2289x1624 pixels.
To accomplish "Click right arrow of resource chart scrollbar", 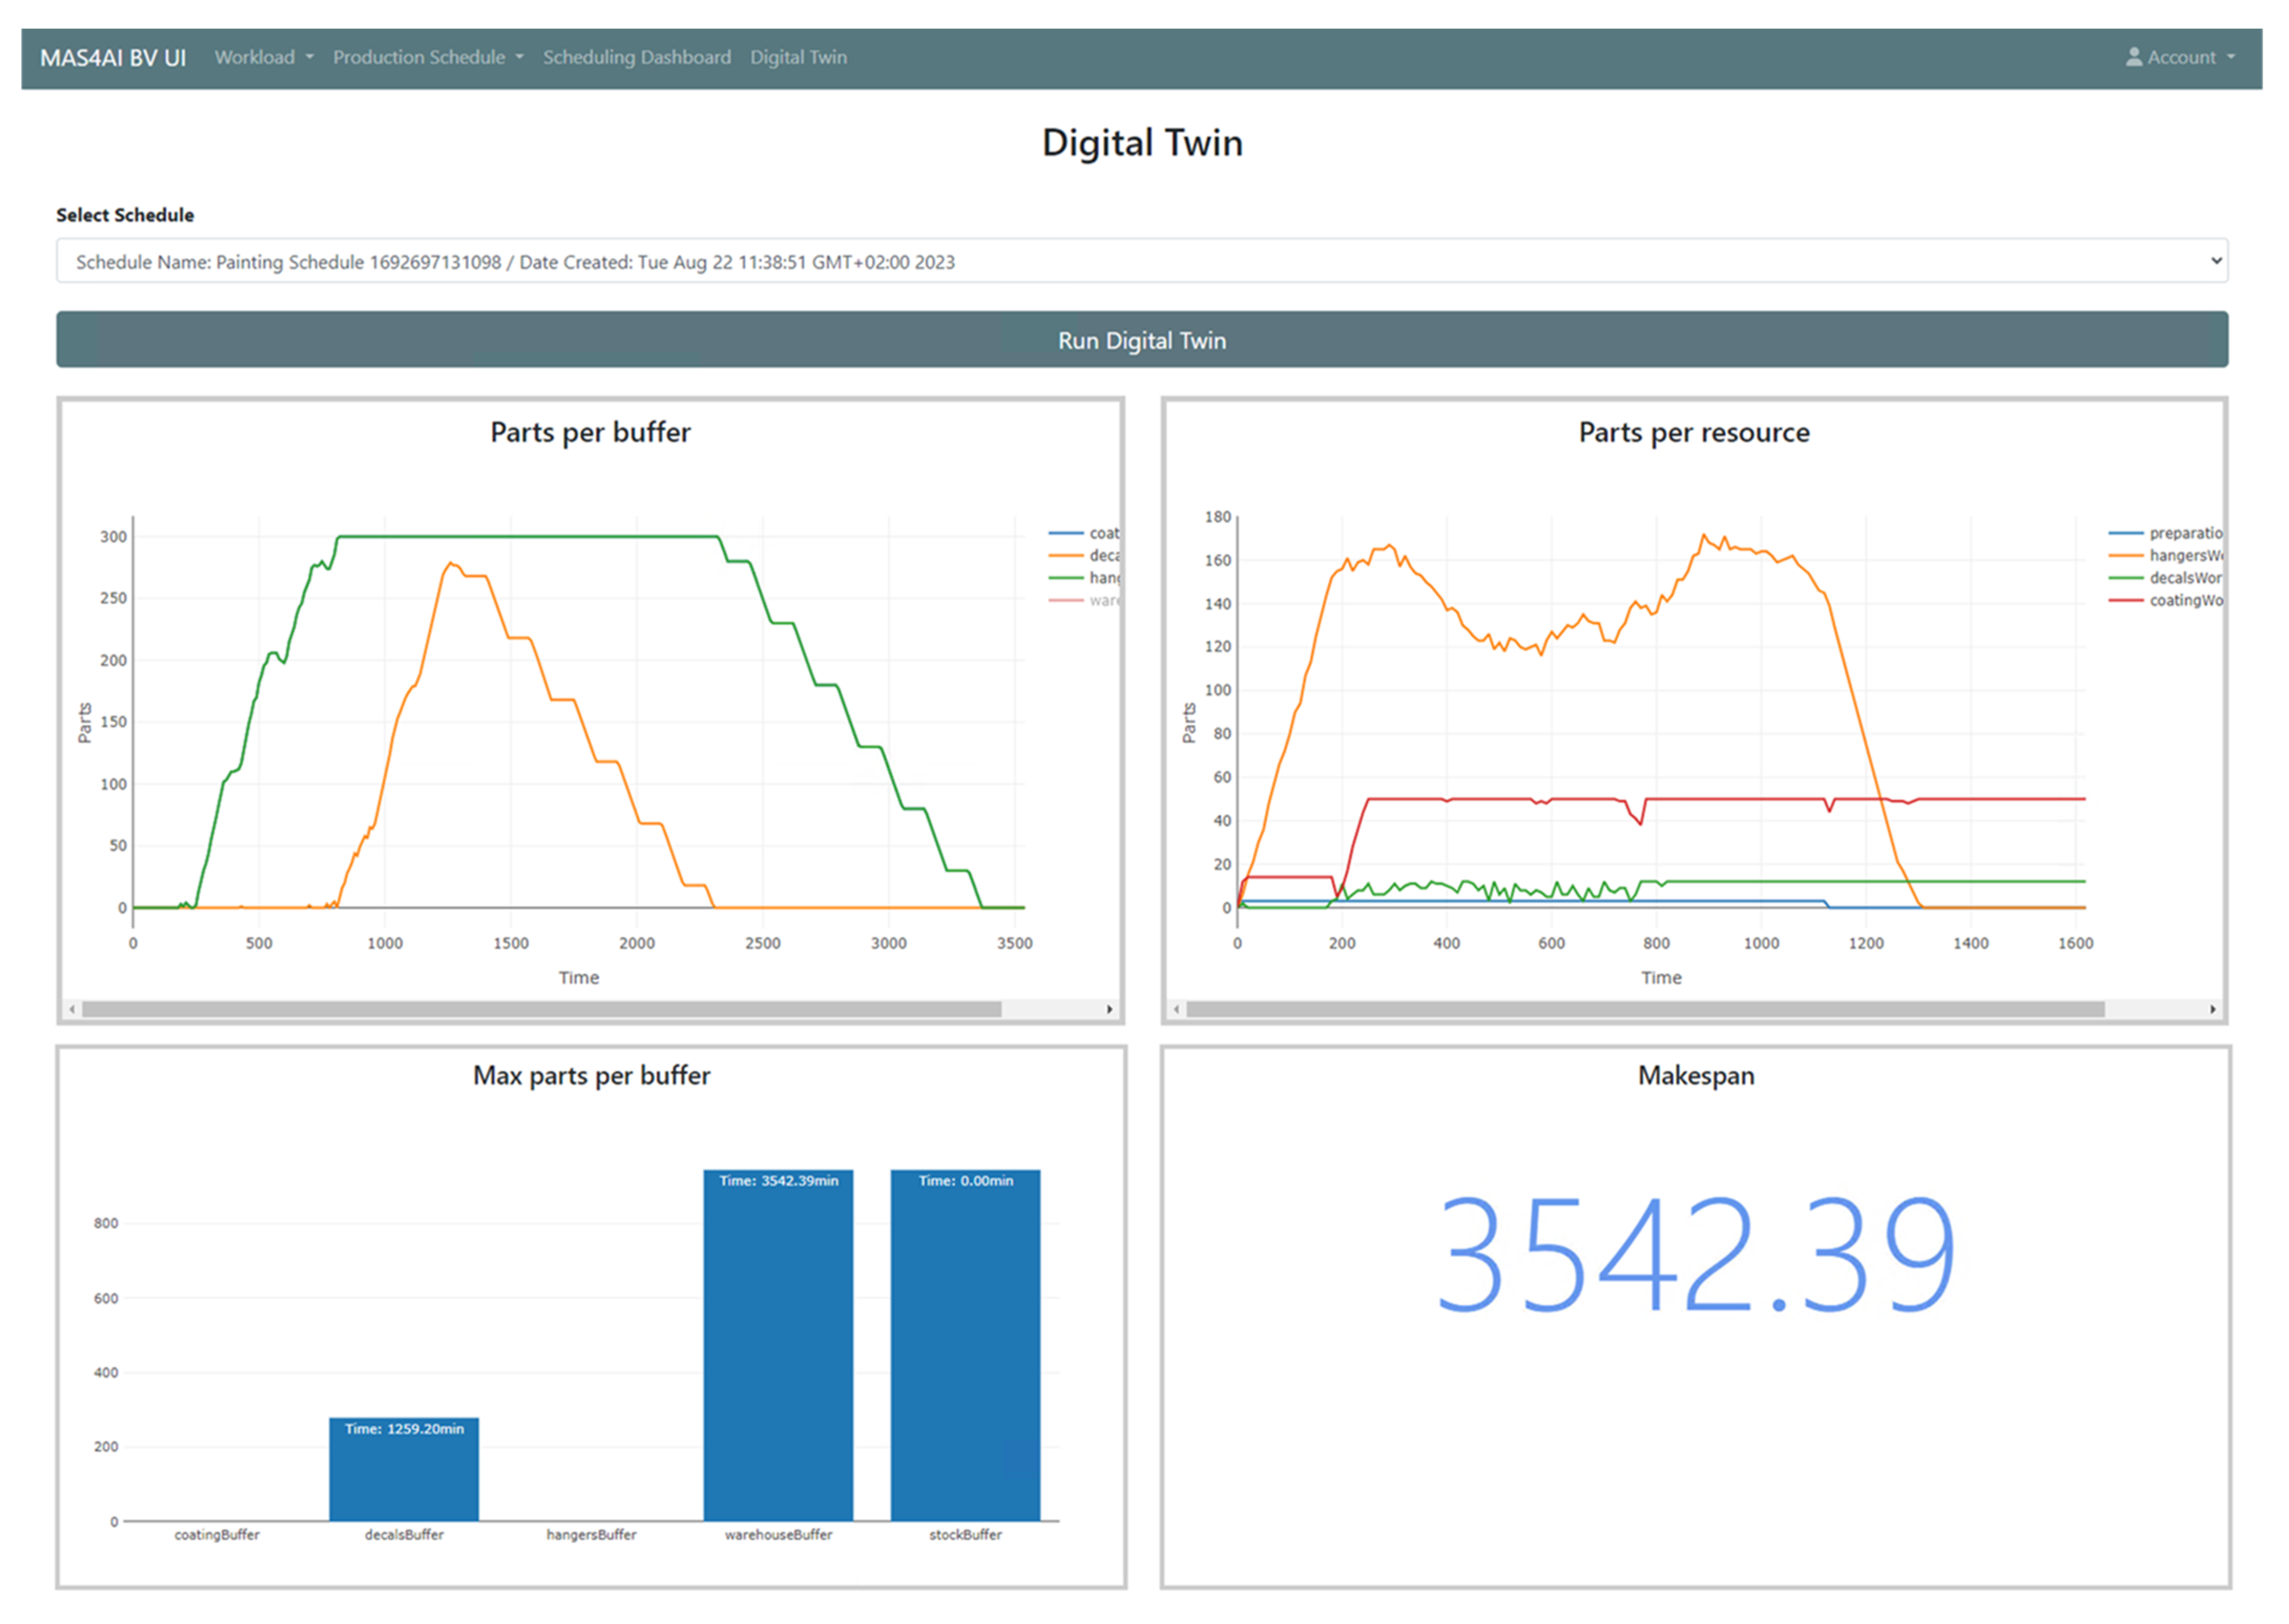I will pos(2212,1010).
